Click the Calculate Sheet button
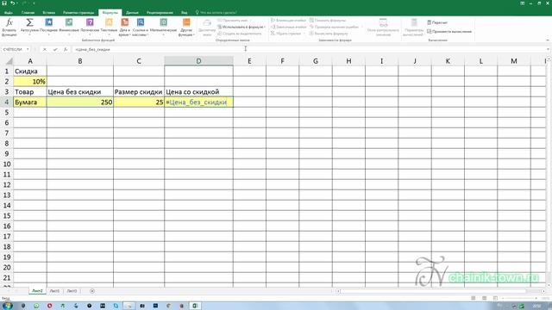The height and width of the screenshot is (310, 552). tap(449, 32)
